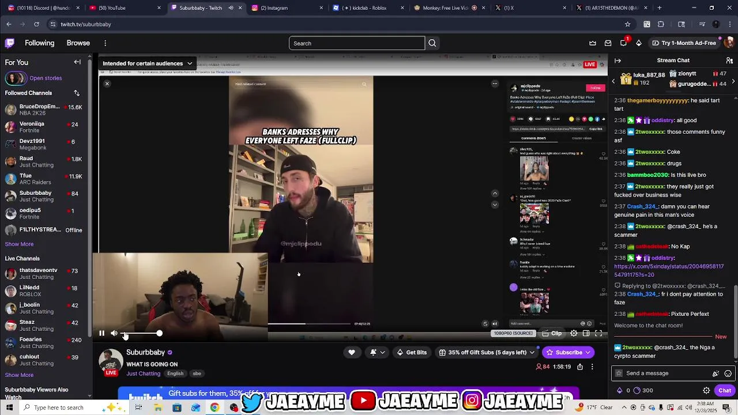Open chat settings gear icon
The image size is (738, 415).
[x=706, y=390]
